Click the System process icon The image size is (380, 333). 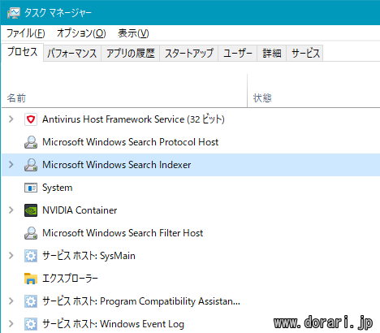tap(31, 188)
